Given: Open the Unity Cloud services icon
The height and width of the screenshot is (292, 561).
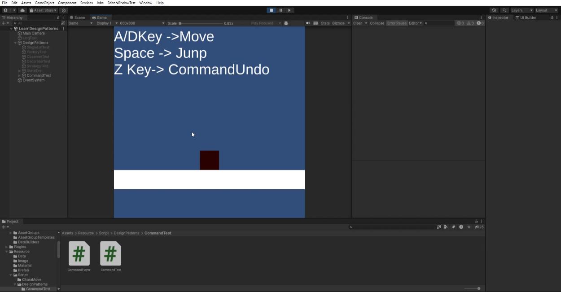Looking at the screenshot, I should click(x=22, y=10).
